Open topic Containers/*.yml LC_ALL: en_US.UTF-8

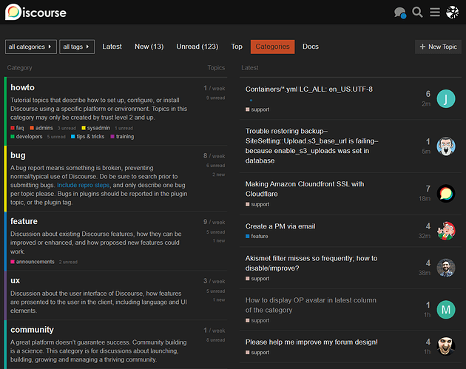click(x=308, y=89)
